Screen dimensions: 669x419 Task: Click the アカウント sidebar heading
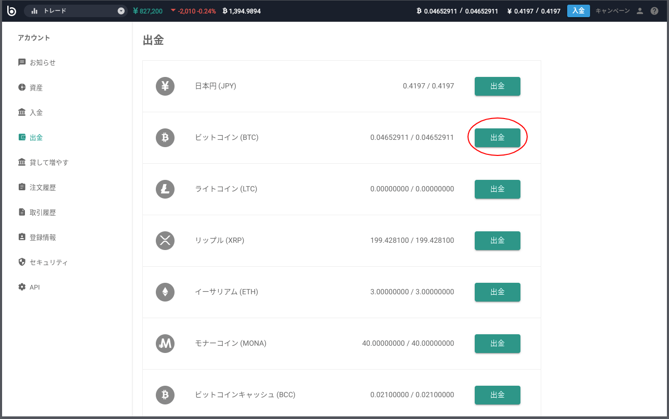click(x=34, y=38)
